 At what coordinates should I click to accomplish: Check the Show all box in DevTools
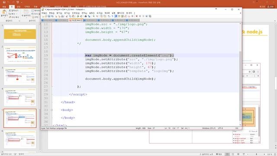point(250,131)
